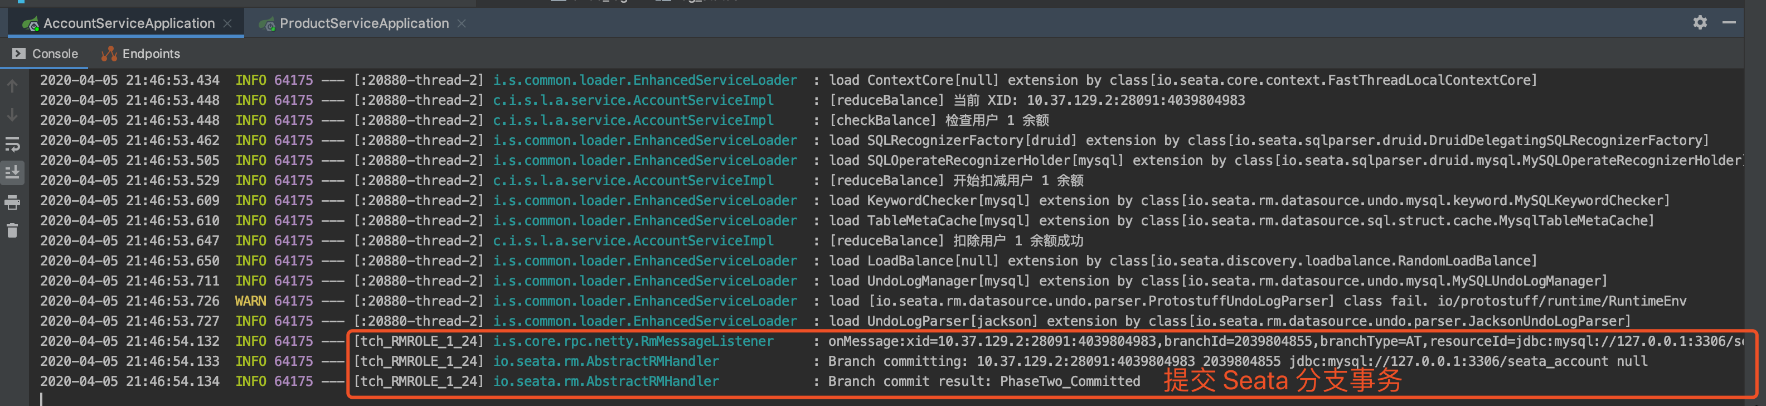1766x406 pixels.
Task: Clear console with the trash icon
Action: click(12, 230)
